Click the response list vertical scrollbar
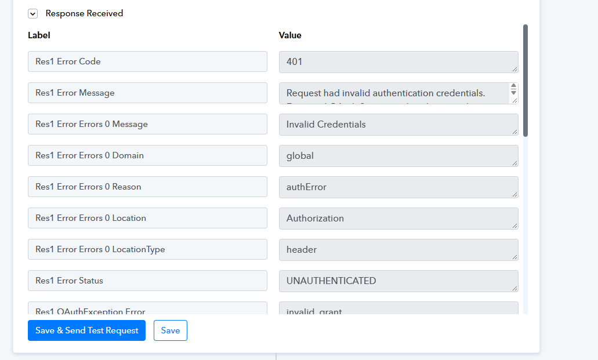 525,81
